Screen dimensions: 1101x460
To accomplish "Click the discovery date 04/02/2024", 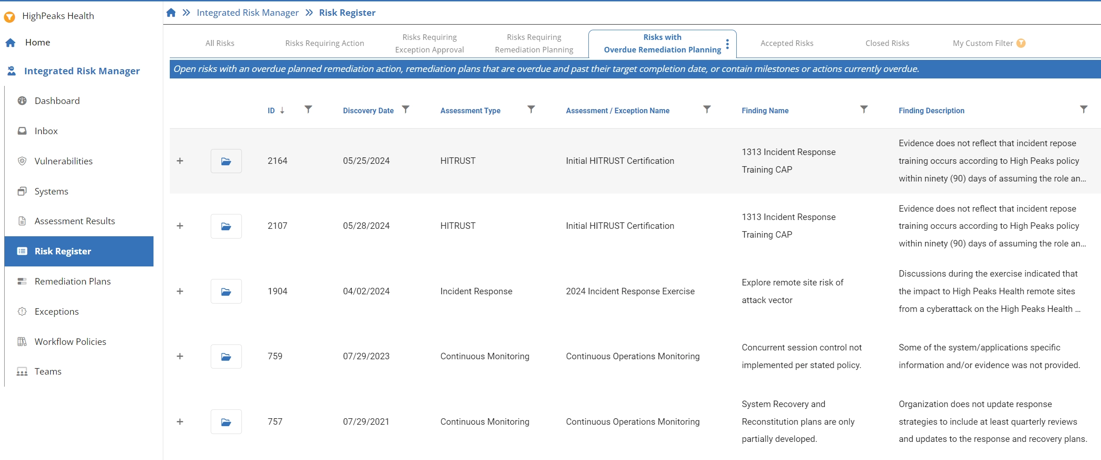I will point(366,292).
